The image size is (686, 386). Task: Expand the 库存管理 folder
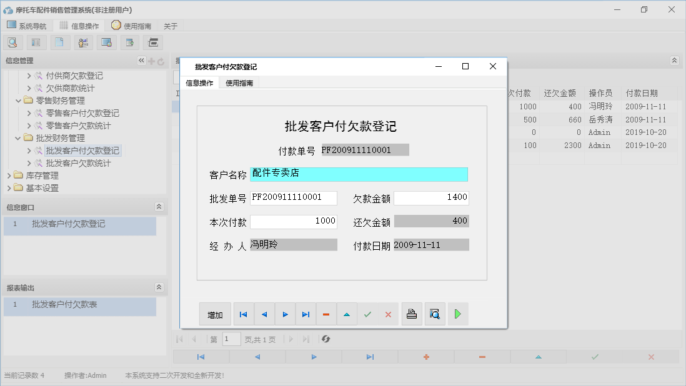tap(11, 176)
